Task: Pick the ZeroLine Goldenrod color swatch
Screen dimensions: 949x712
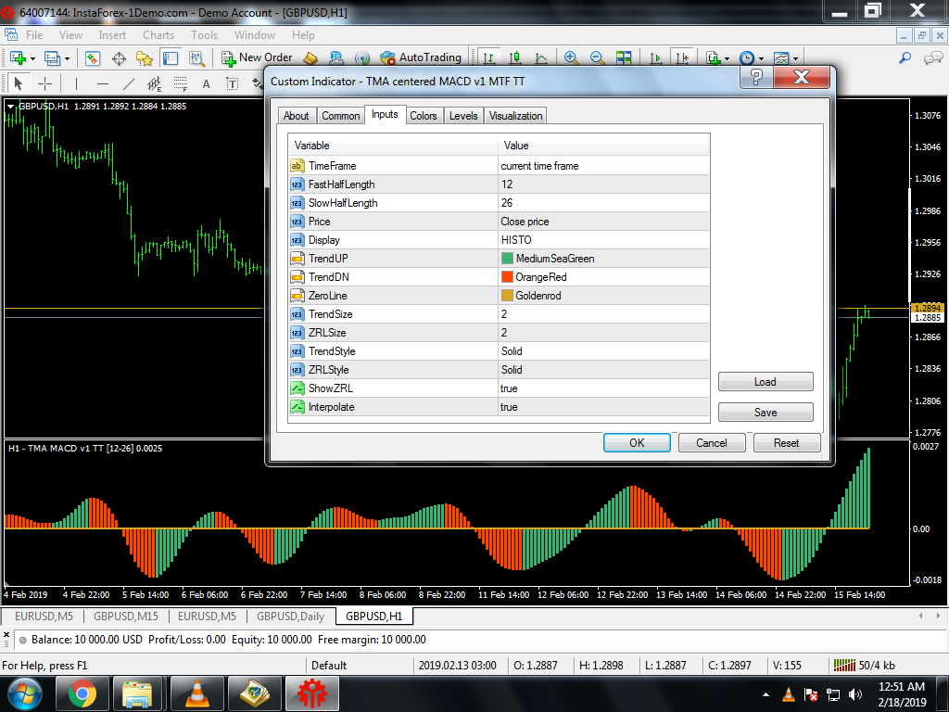Action: coord(507,296)
